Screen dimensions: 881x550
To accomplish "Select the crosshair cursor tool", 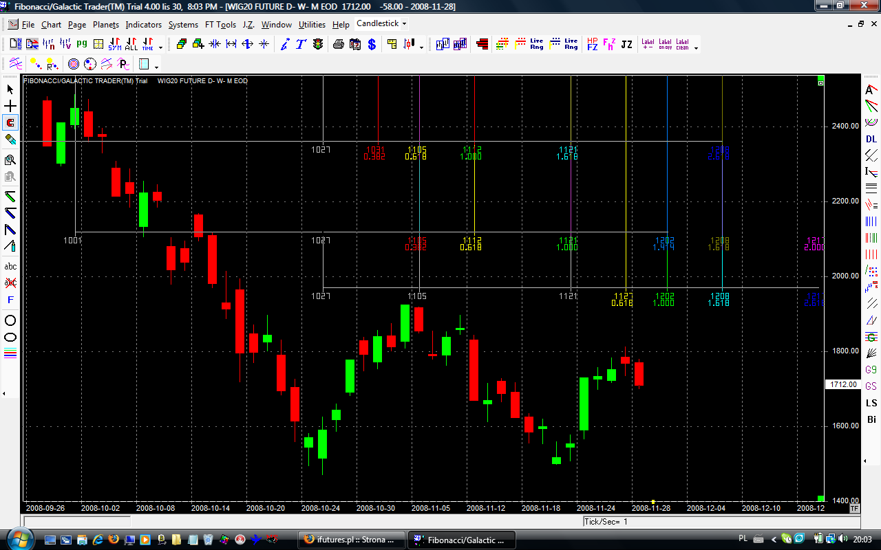I will (10, 106).
